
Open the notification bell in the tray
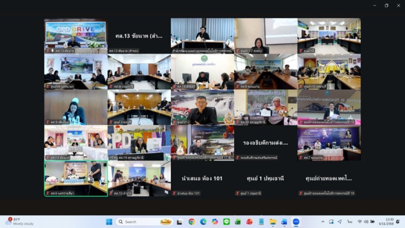[398, 222]
